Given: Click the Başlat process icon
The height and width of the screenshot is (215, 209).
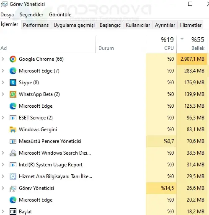Looking at the screenshot, I should tap(13, 212).
